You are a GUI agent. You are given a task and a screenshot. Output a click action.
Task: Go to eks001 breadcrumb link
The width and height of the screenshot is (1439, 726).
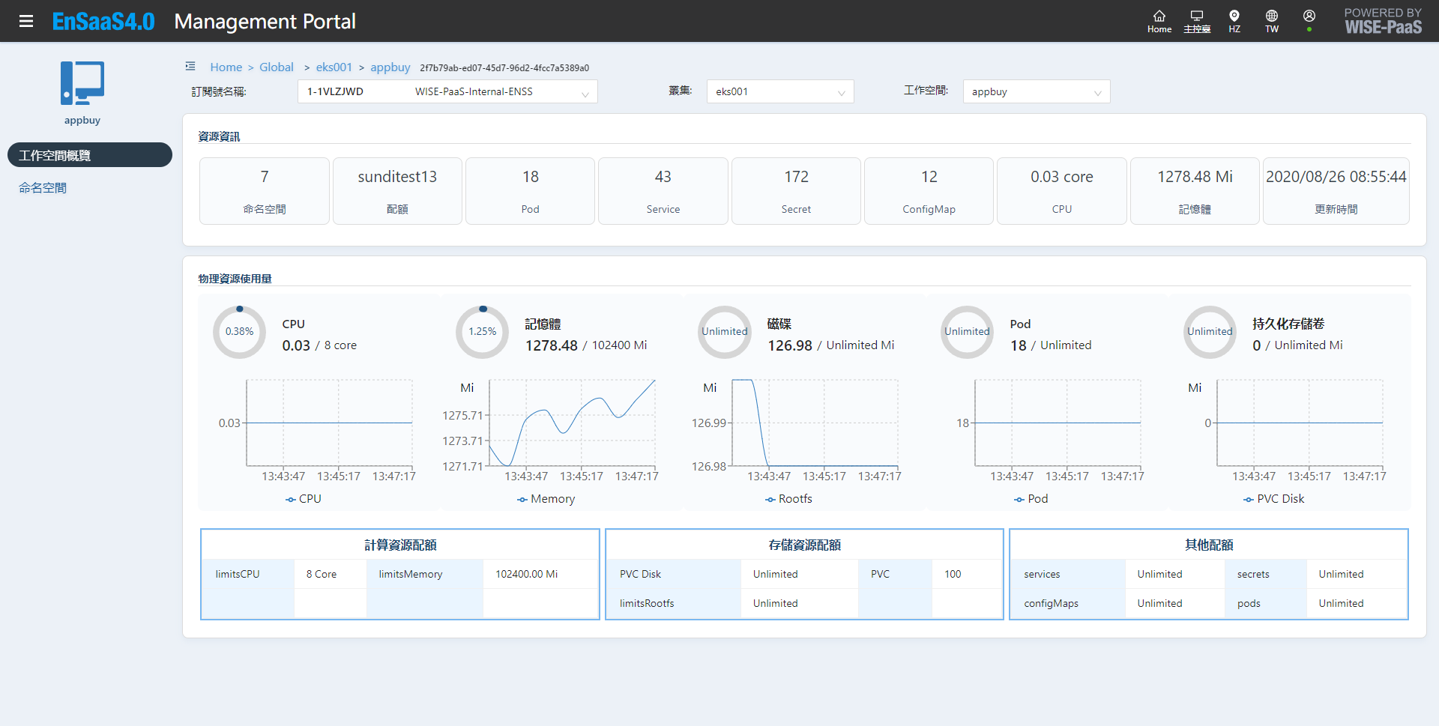click(x=334, y=67)
